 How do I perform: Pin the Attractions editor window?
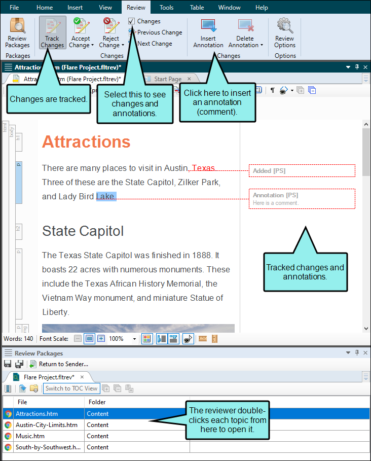coord(357,67)
